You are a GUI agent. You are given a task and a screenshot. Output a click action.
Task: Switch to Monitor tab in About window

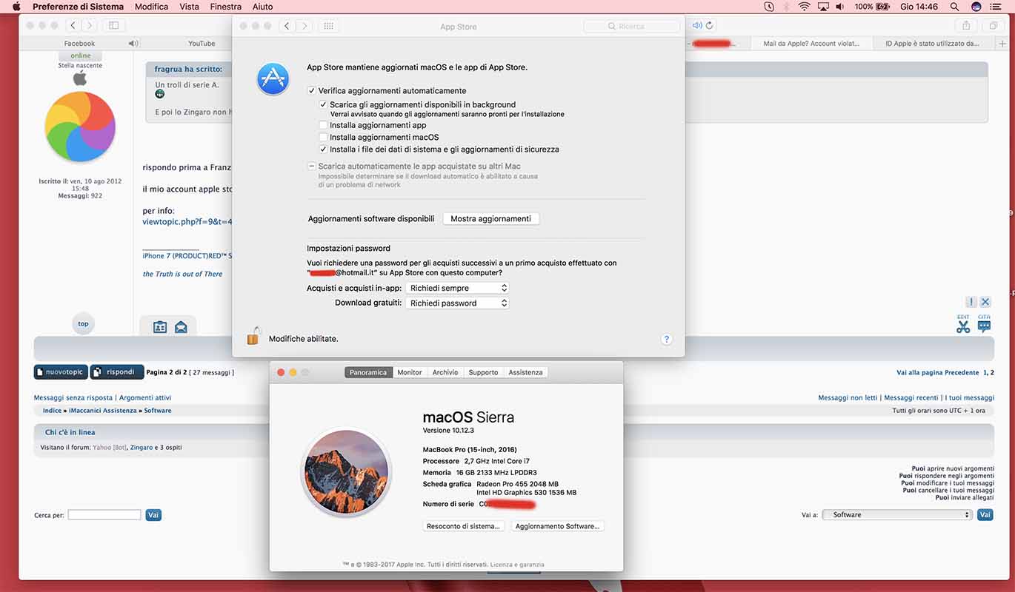pos(409,372)
